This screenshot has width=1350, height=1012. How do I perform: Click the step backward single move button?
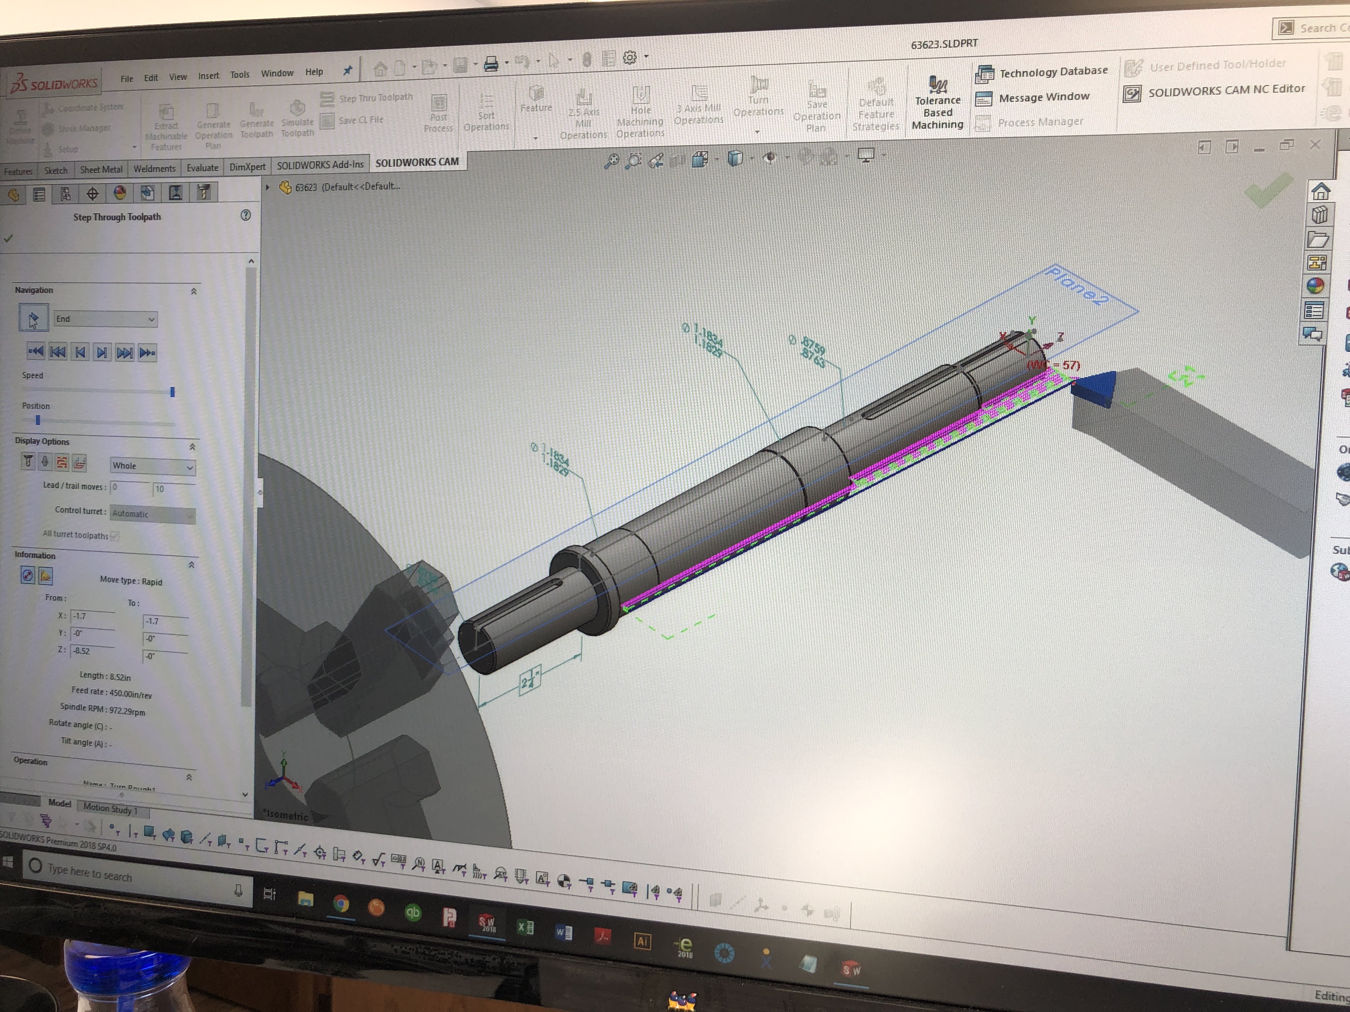[x=80, y=352]
